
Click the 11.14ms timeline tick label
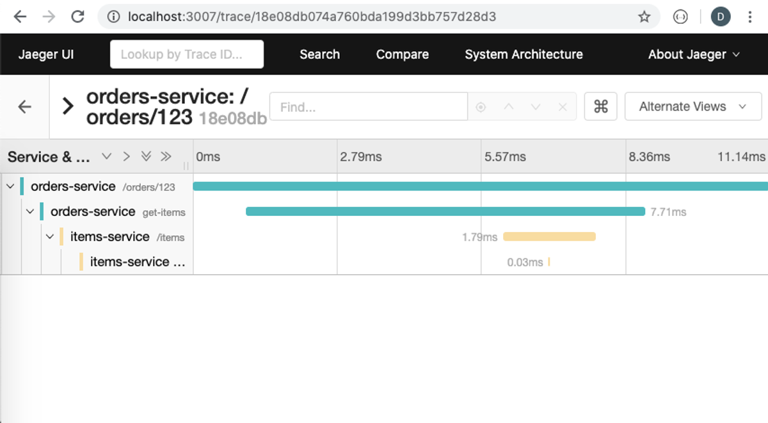click(741, 157)
